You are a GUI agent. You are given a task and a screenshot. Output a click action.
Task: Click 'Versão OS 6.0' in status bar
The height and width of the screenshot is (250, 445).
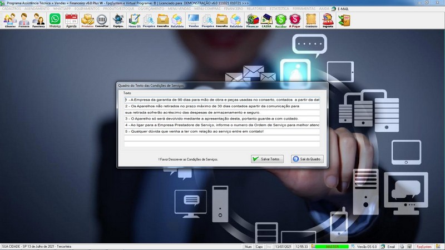[x=367, y=247]
